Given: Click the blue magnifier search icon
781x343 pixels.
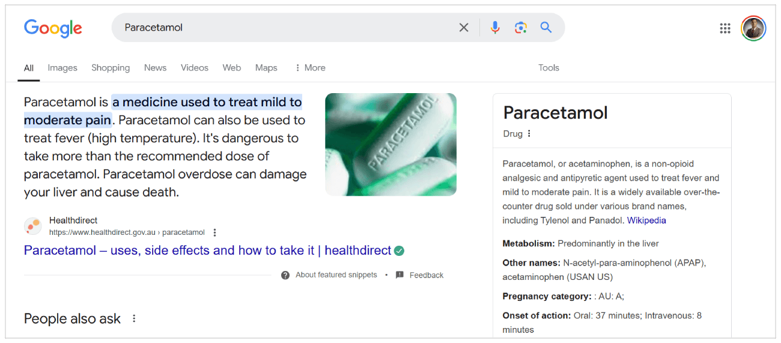Looking at the screenshot, I should pyautogui.click(x=545, y=28).
